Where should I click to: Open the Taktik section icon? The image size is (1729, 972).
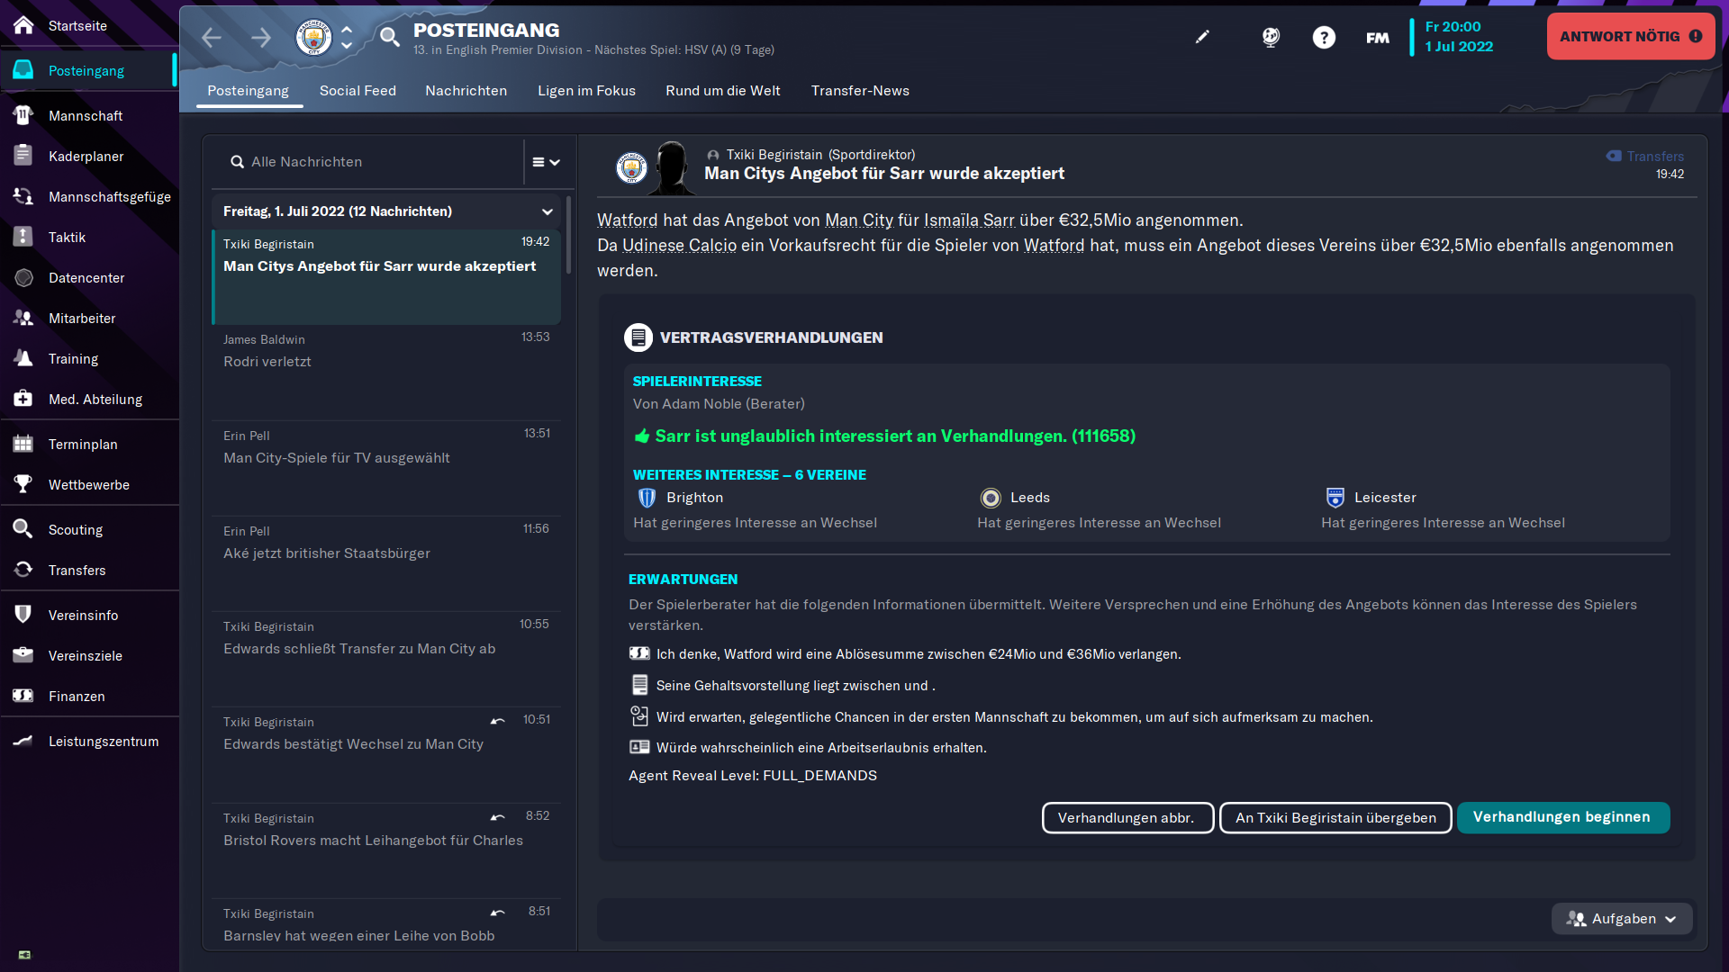[22, 237]
